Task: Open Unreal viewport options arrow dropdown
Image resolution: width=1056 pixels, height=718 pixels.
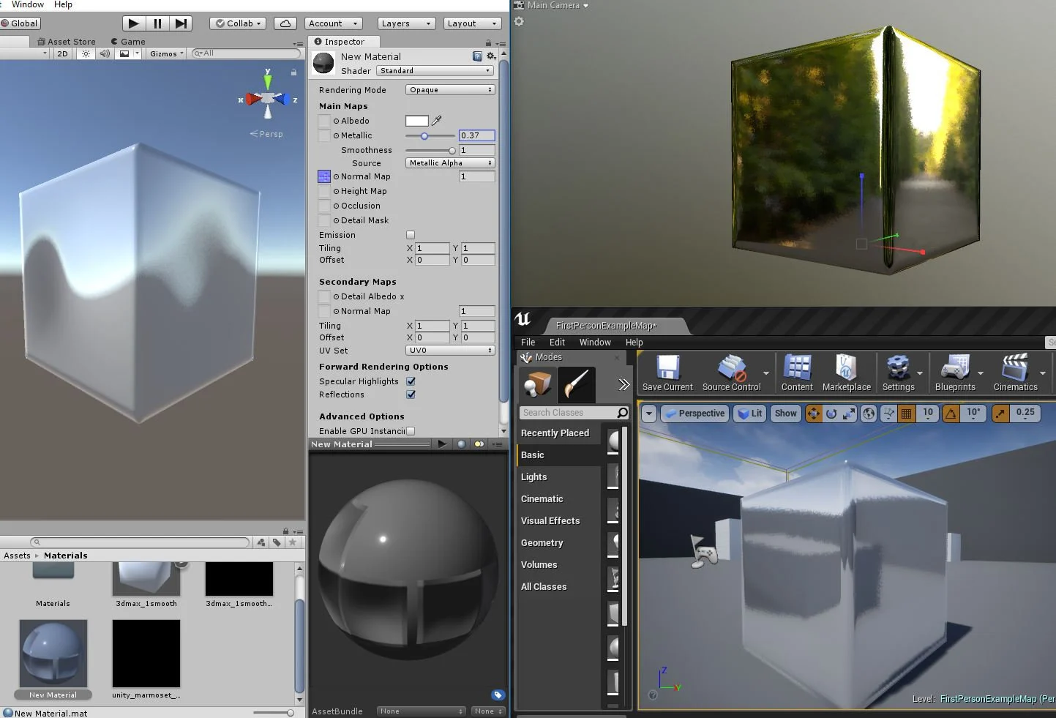Action: (x=648, y=414)
